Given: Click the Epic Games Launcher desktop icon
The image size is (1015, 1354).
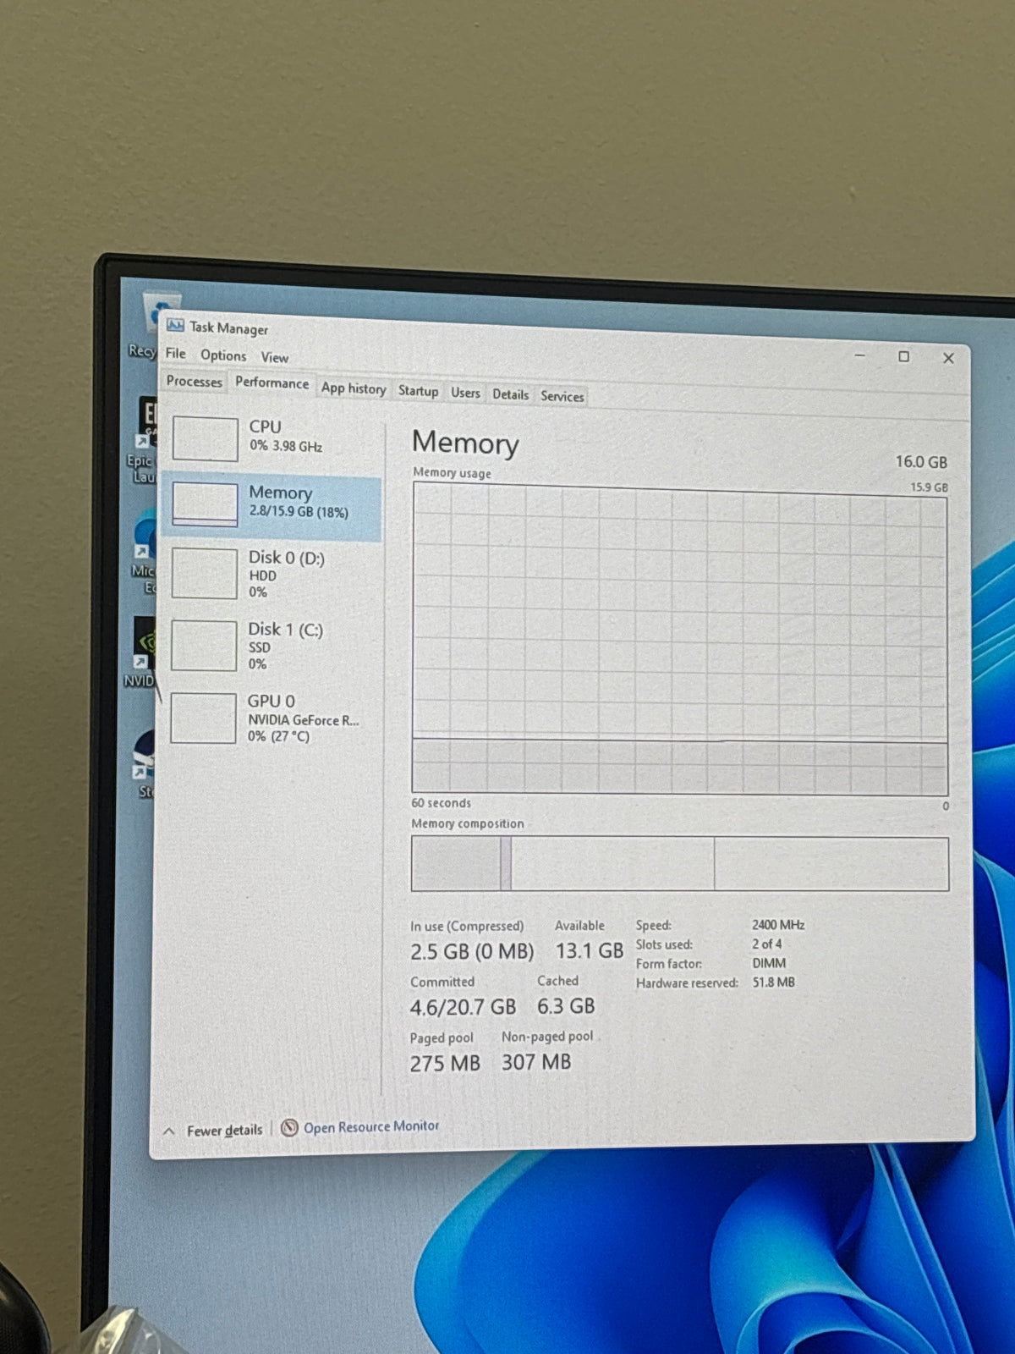Looking at the screenshot, I should click(144, 441).
